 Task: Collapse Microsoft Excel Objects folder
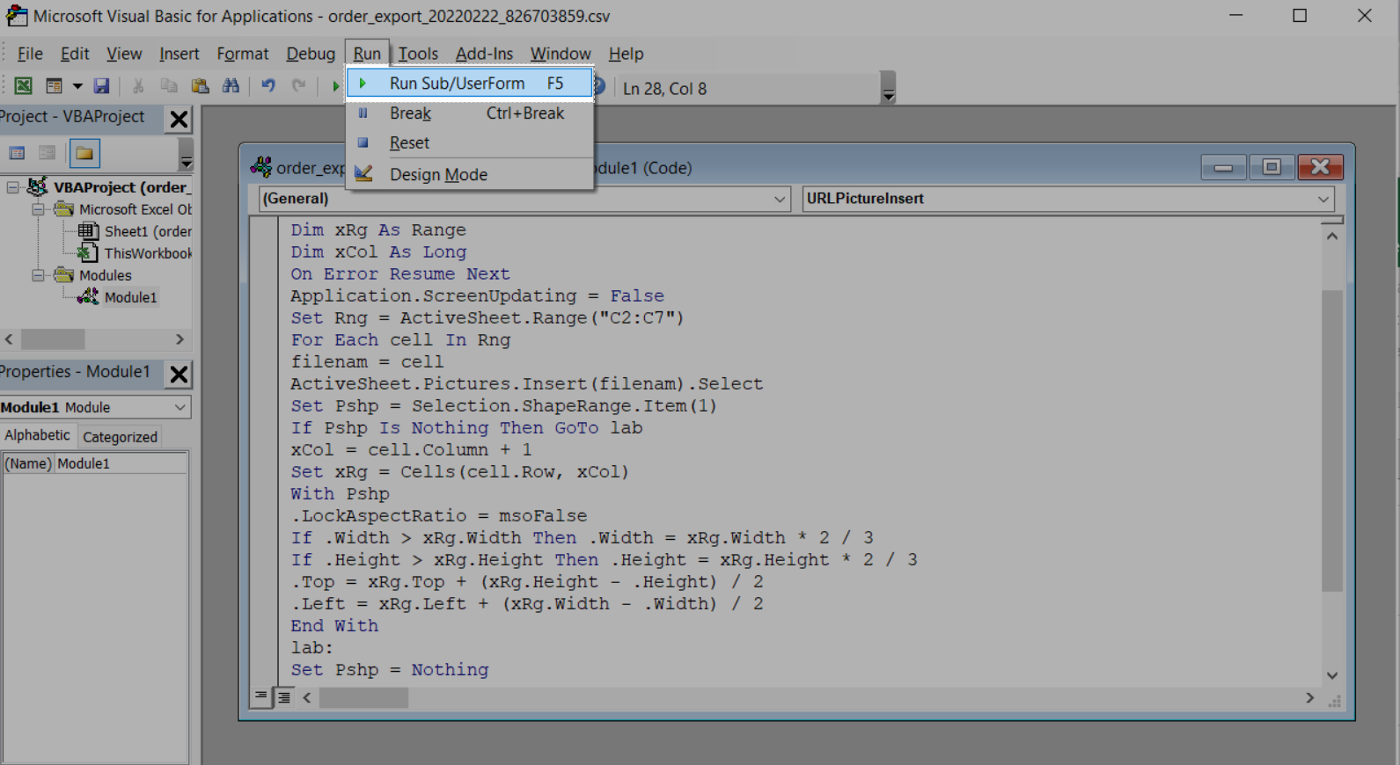tap(39, 209)
